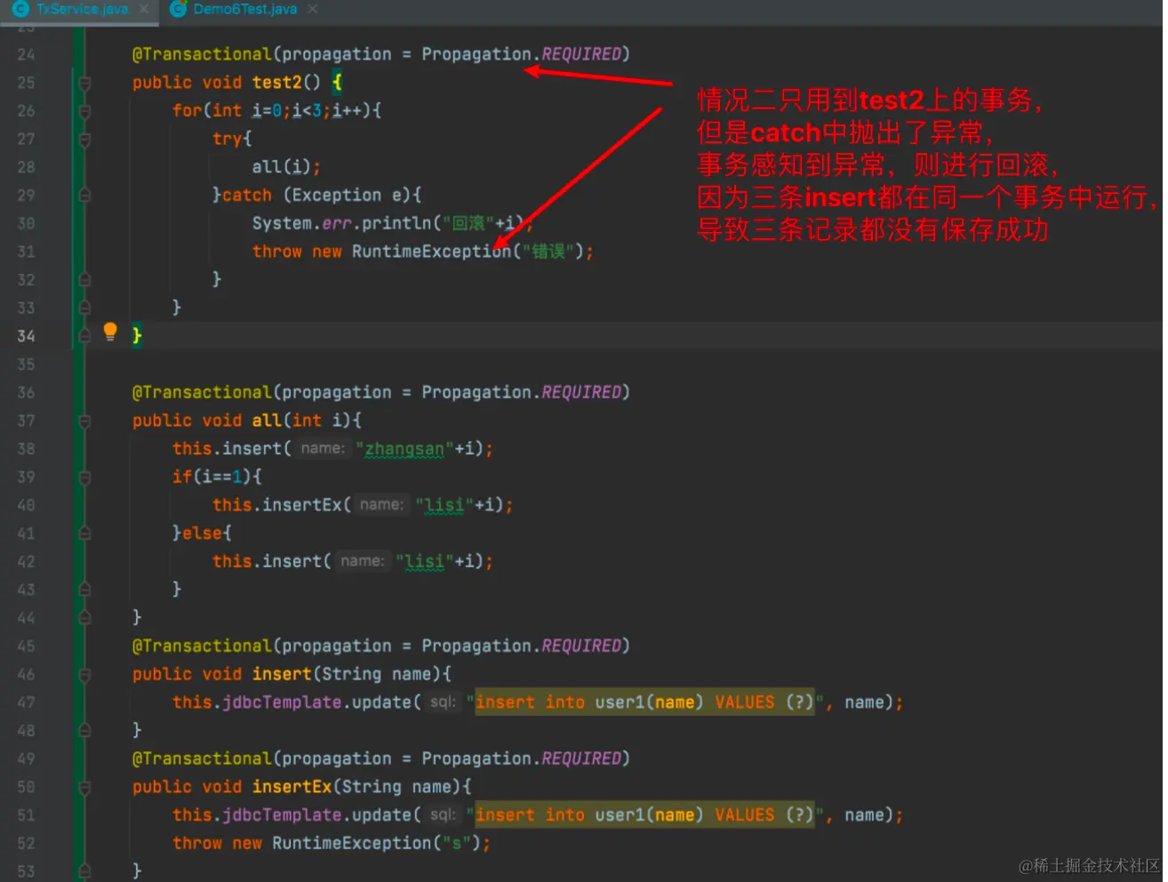The image size is (1168, 882).
Task: Click line number 47 in the gutter
Action: [26, 702]
